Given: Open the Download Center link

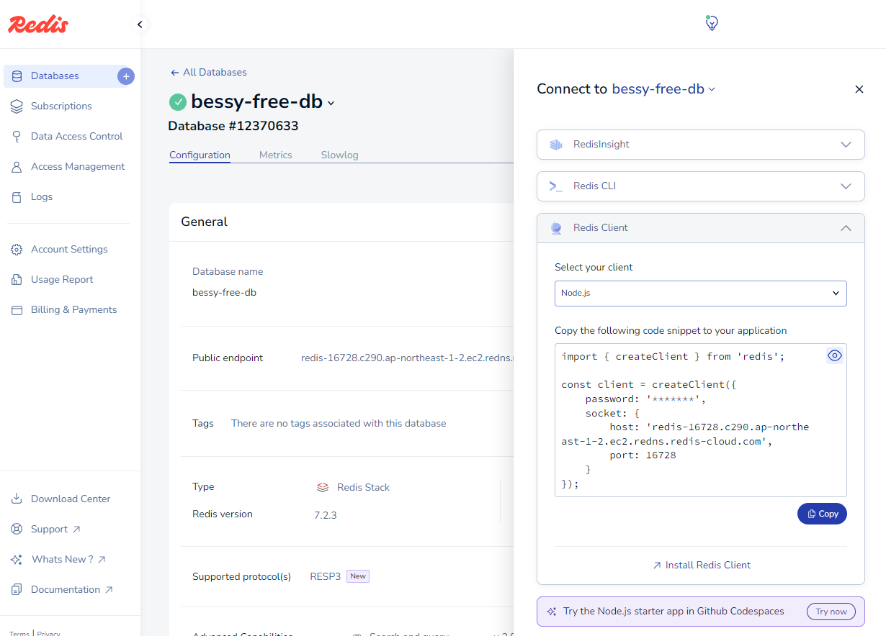Looking at the screenshot, I should coord(71,499).
